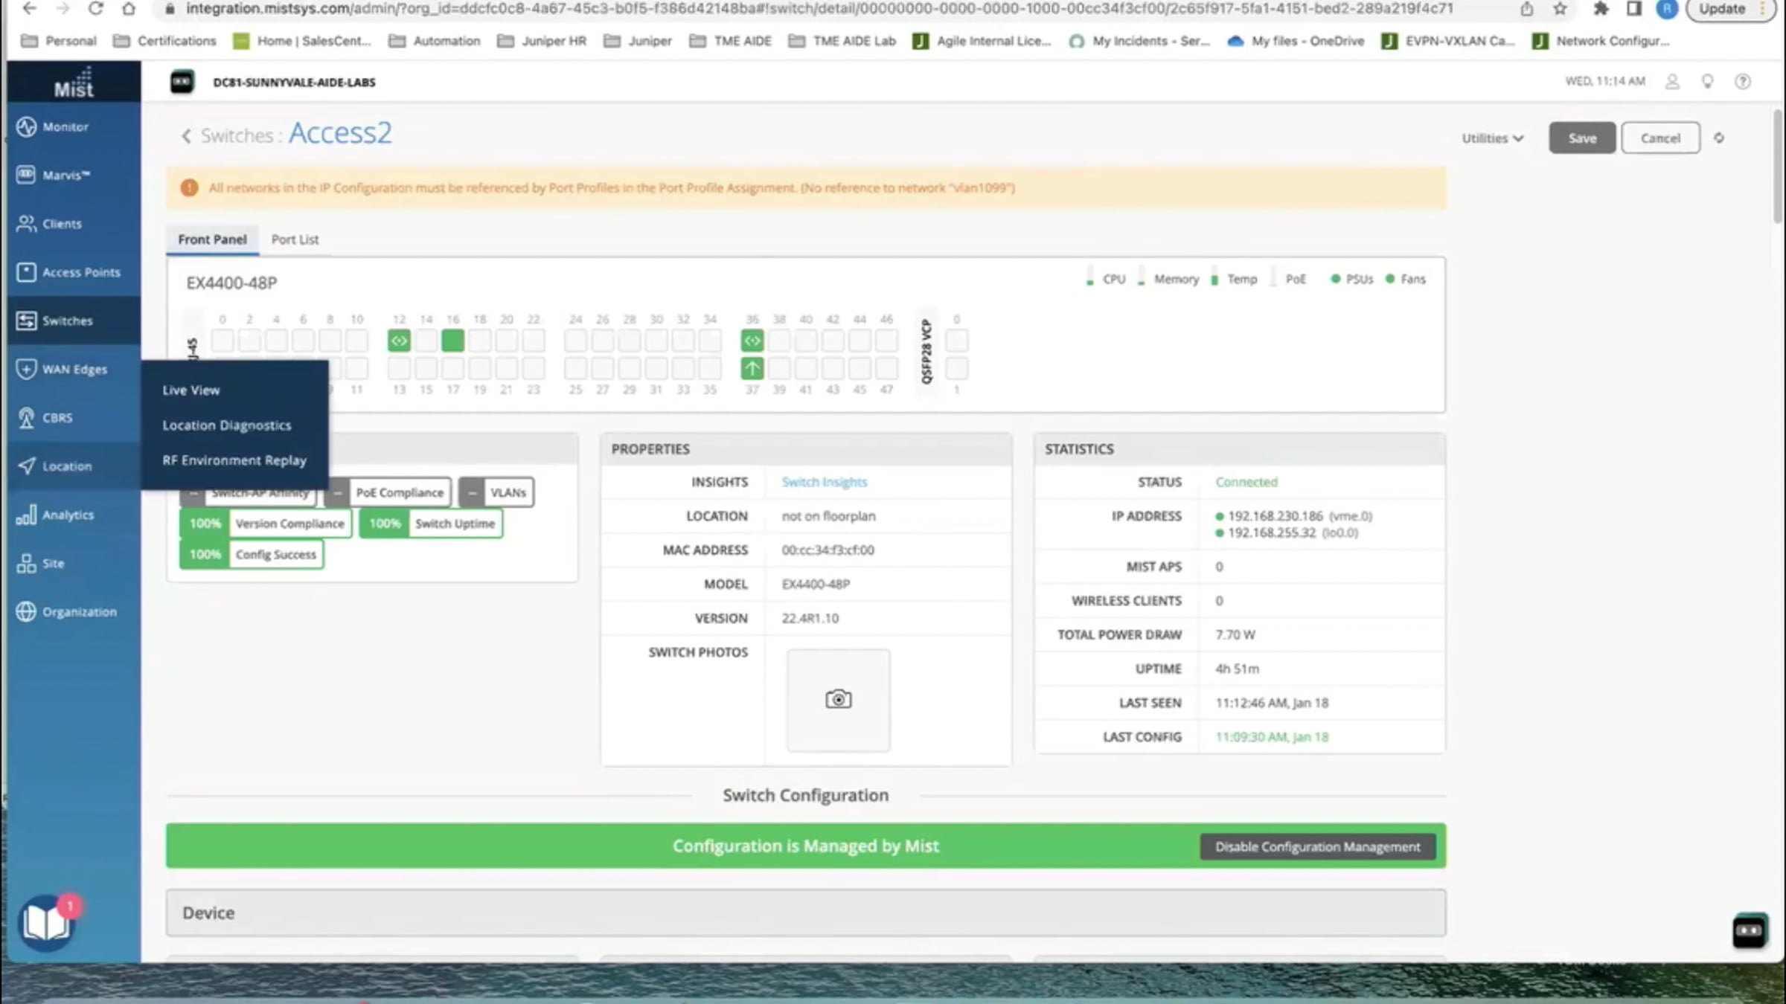Image resolution: width=1786 pixels, height=1004 pixels.
Task: Click the help question mark icon
Action: (1743, 82)
